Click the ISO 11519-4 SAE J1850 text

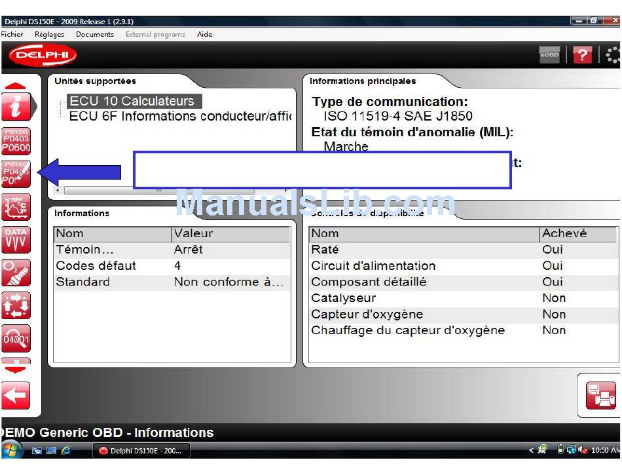[x=398, y=116]
